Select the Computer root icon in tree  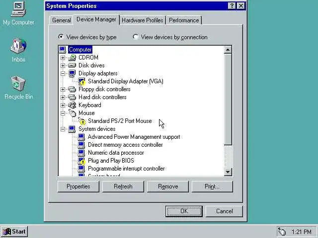point(63,50)
